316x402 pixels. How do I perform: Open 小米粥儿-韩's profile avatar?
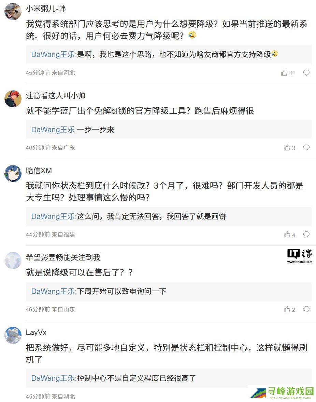click(x=13, y=12)
